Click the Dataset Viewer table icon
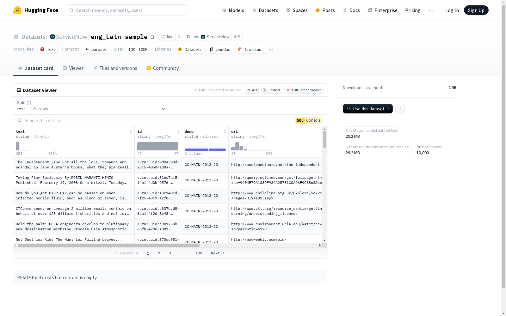The height and width of the screenshot is (316, 506). (x=19, y=90)
